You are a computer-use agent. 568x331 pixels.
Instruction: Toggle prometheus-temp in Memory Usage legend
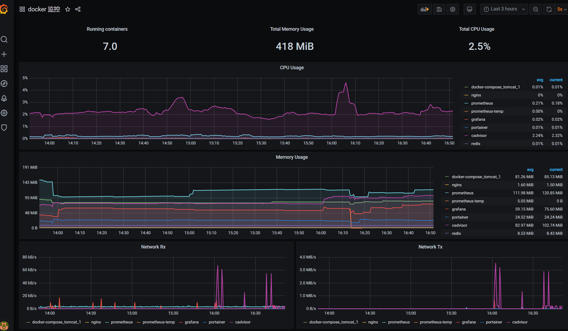[468, 201]
